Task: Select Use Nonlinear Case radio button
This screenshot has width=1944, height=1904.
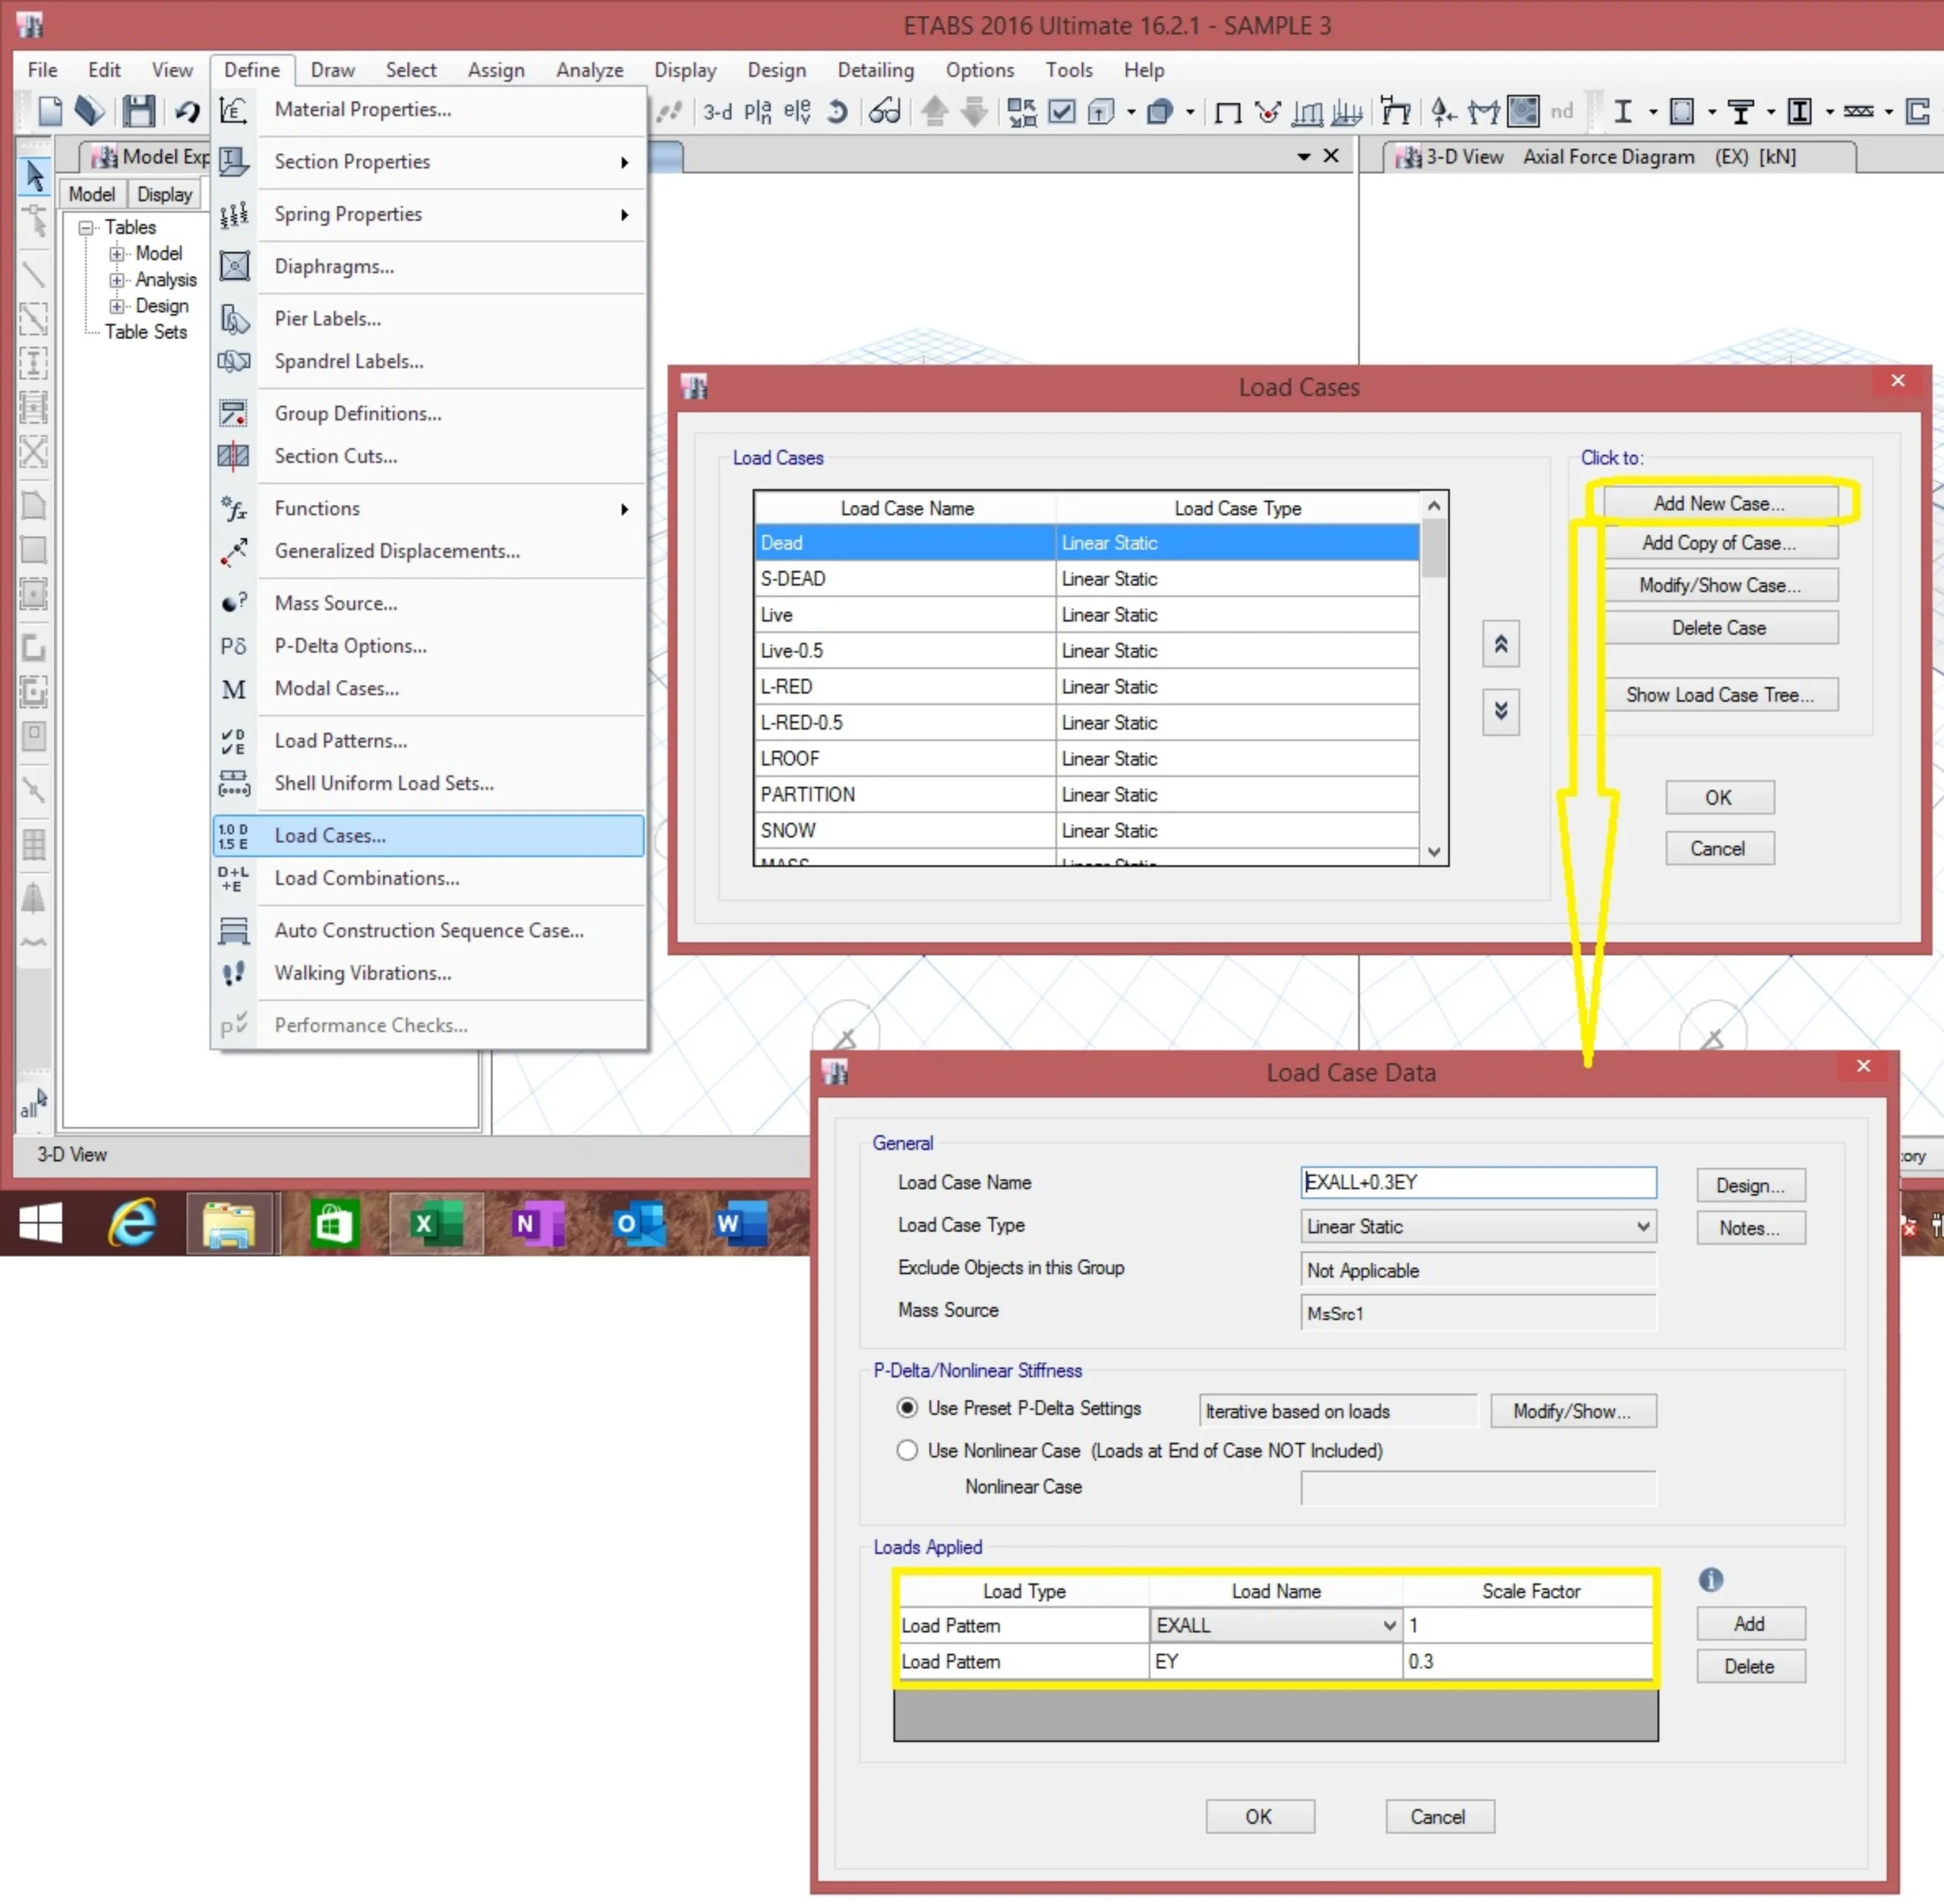Action: point(907,1450)
